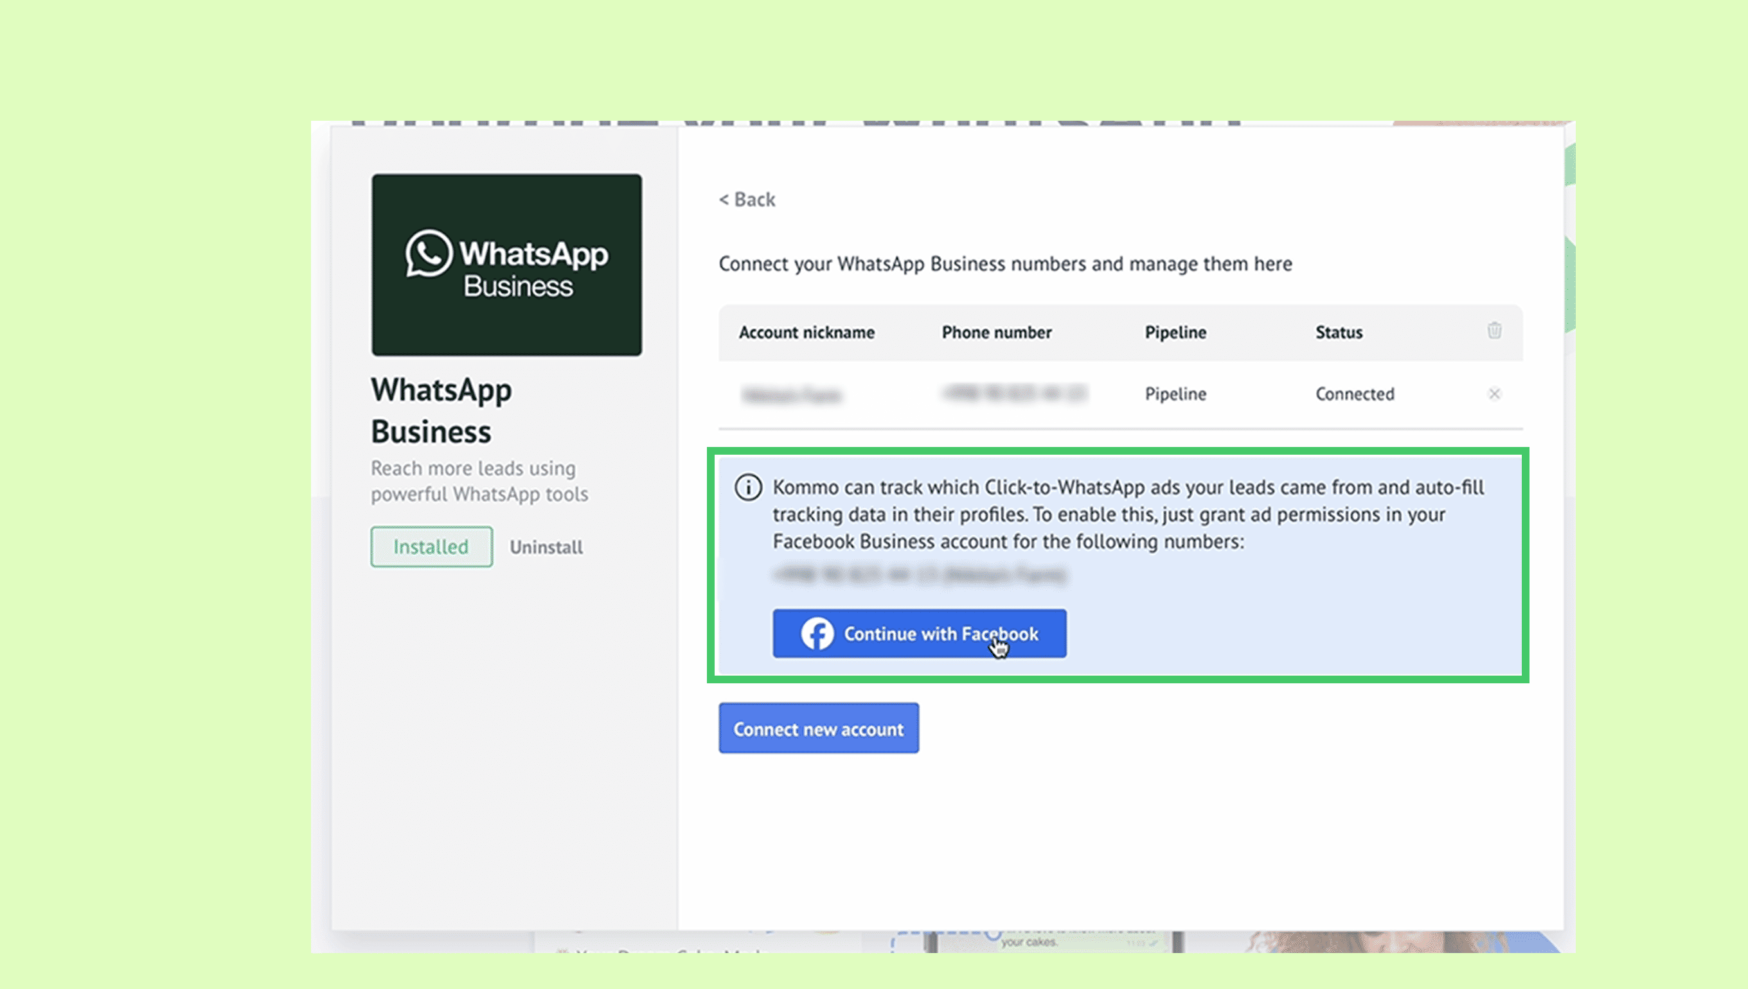The image size is (1748, 989).
Task: Click the Phone number column header
Action: [x=996, y=332]
